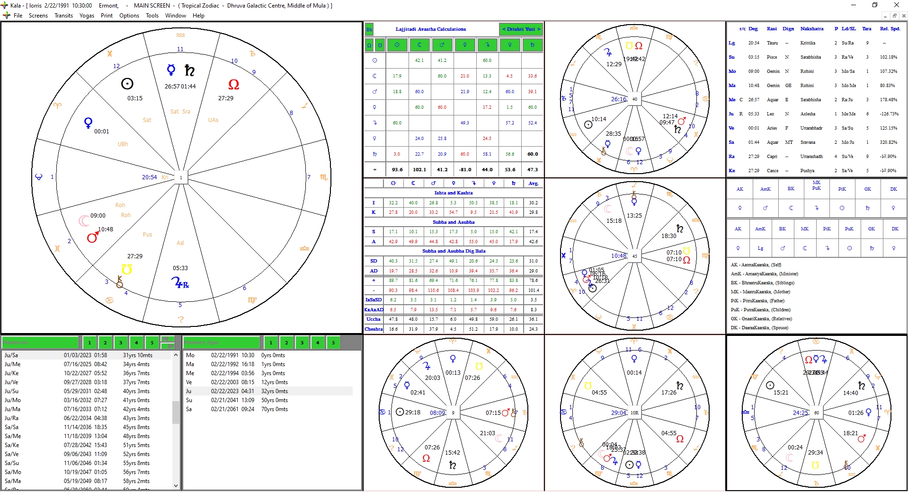Click the Nakshatra column header
The image size is (908, 492).
point(811,29)
